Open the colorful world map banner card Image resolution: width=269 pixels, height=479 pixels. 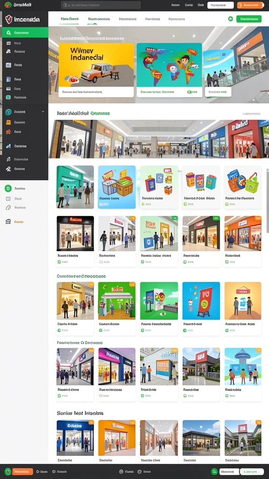tap(169, 70)
